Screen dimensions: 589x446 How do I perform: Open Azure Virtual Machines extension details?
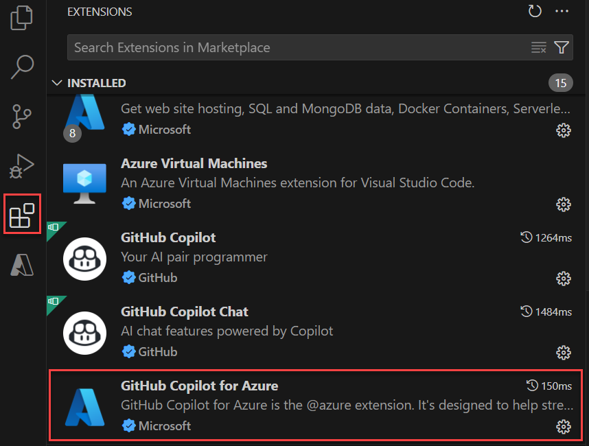tap(194, 164)
